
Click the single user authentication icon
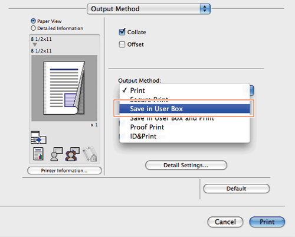coord(57,154)
